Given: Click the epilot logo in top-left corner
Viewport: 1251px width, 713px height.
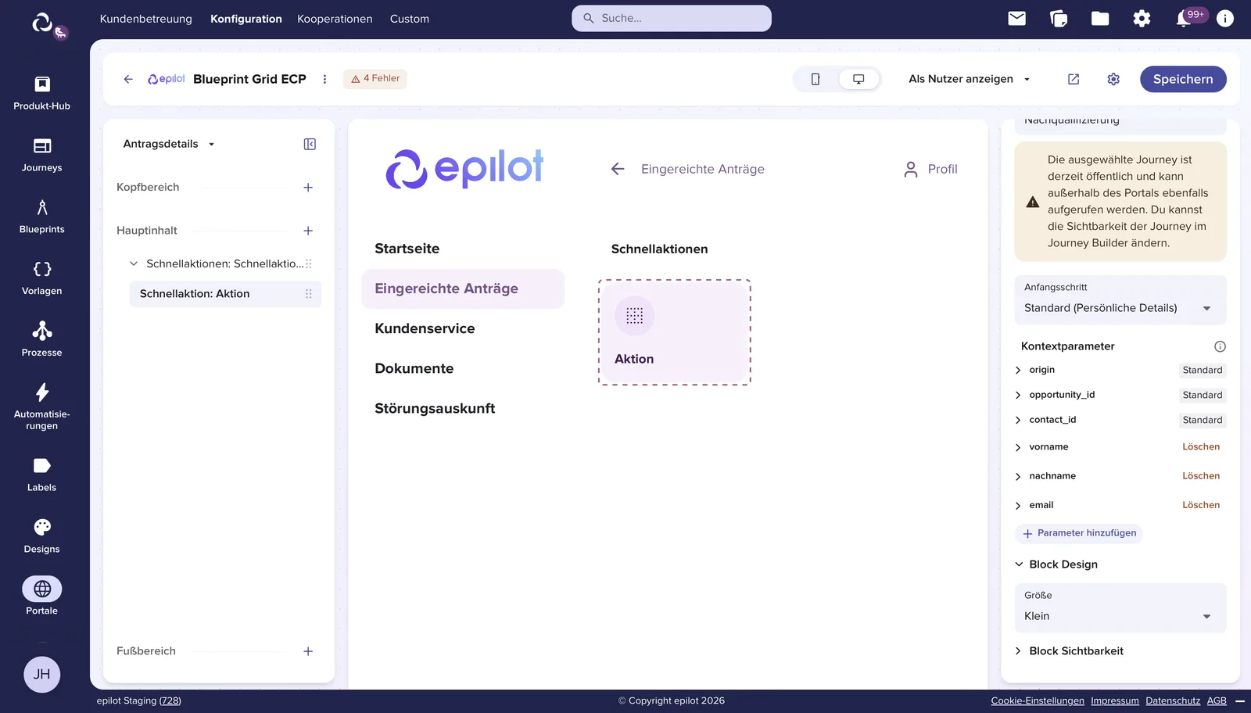Looking at the screenshot, I should [x=42, y=23].
